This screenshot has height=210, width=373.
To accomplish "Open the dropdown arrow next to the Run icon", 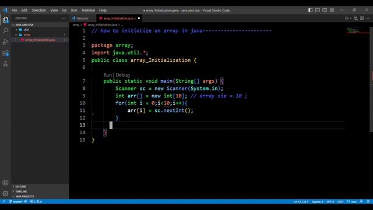I will 351,18.
